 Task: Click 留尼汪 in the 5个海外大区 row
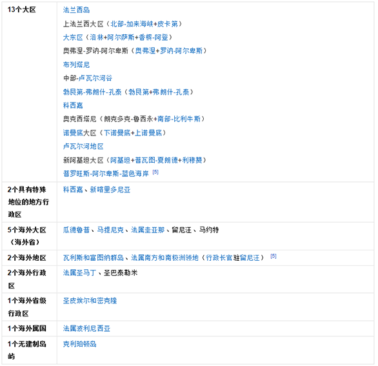(x=181, y=230)
